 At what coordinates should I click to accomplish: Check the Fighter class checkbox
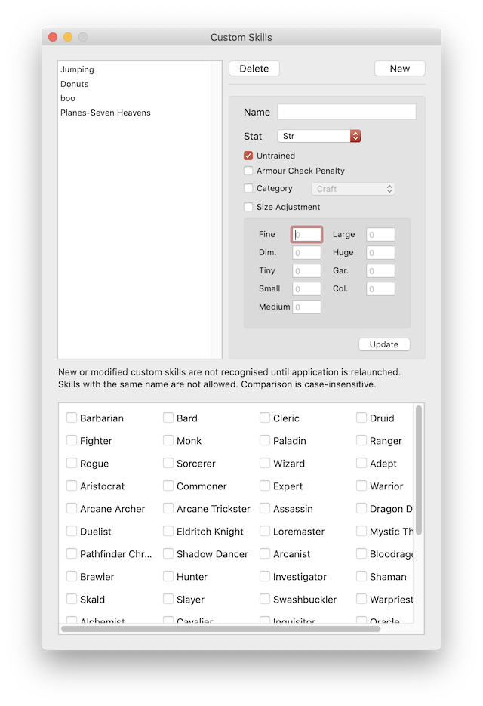pos(72,440)
